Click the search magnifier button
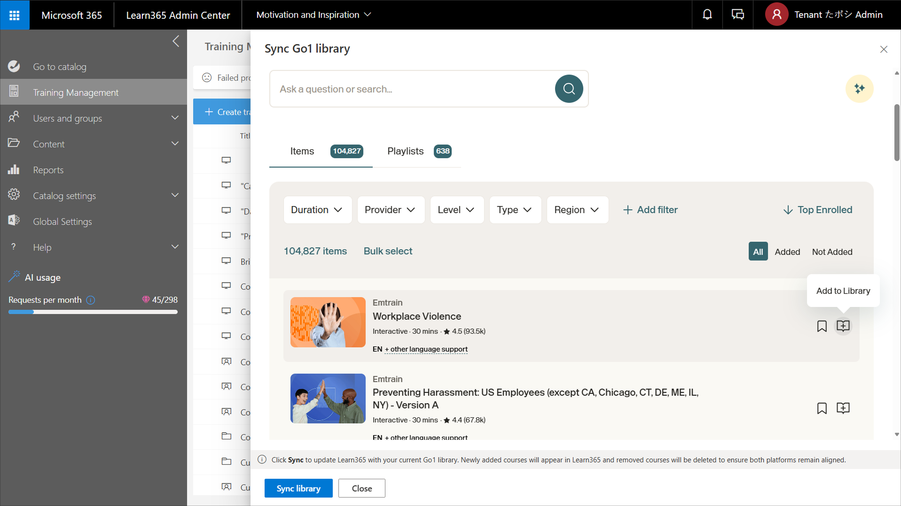This screenshot has height=506, width=901. (569, 89)
